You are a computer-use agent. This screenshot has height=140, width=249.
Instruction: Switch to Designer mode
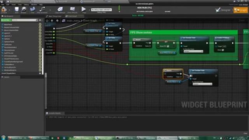point(223,10)
